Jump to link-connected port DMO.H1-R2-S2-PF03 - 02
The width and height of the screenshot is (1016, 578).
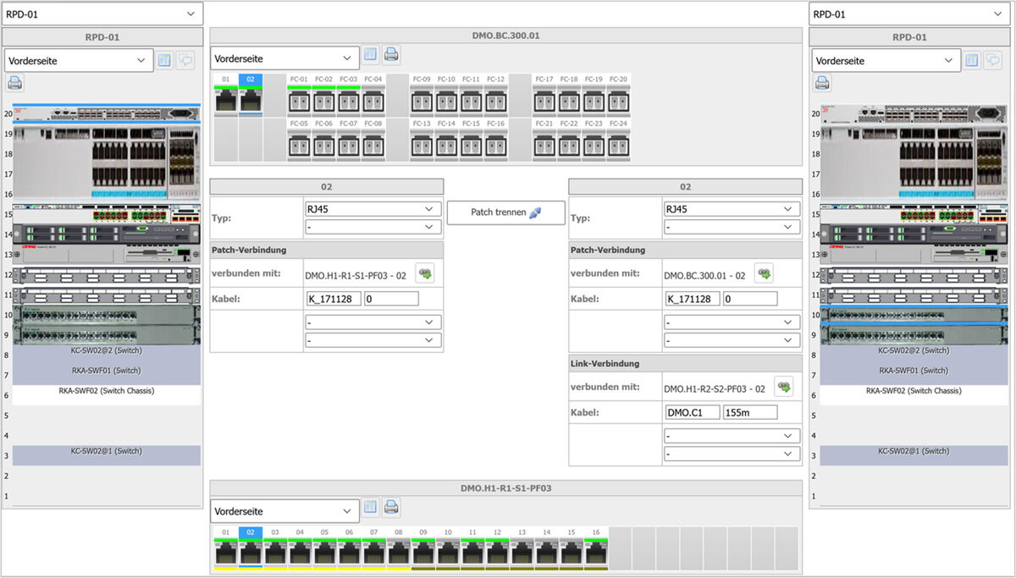coord(784,387)
